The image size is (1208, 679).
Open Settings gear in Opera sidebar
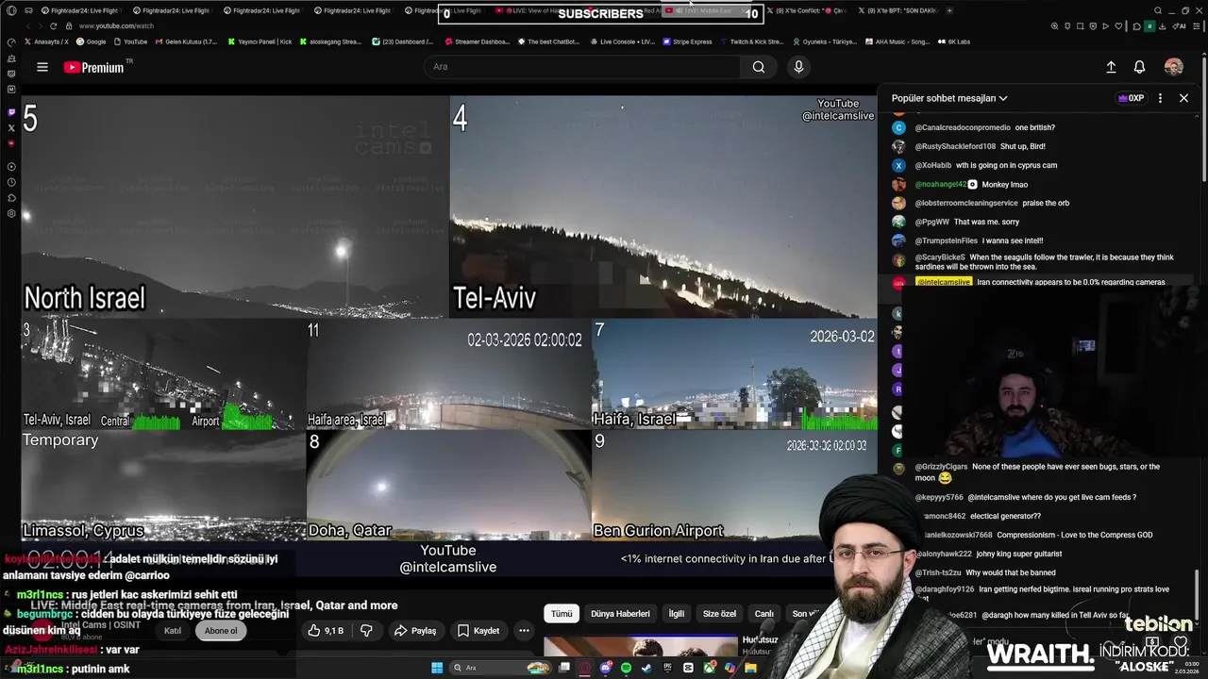point(11,214)
